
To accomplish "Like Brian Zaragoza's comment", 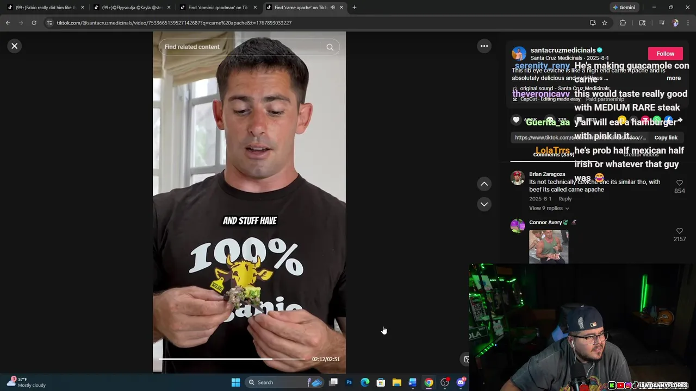I will click(679, 183).
